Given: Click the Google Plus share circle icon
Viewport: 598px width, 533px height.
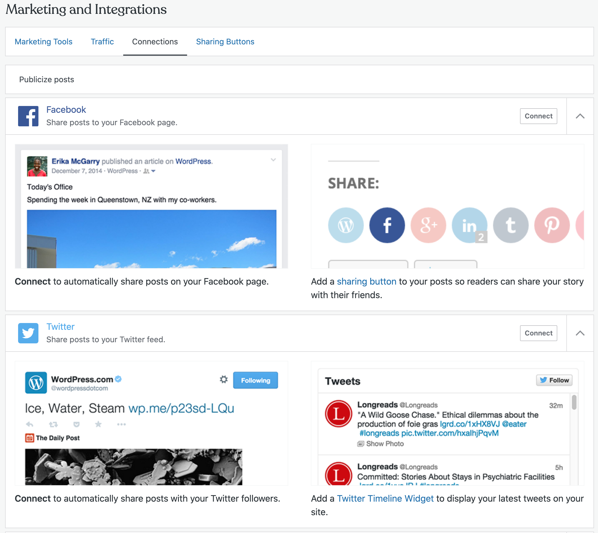Looking at the screenshot, I should [428, 225].
